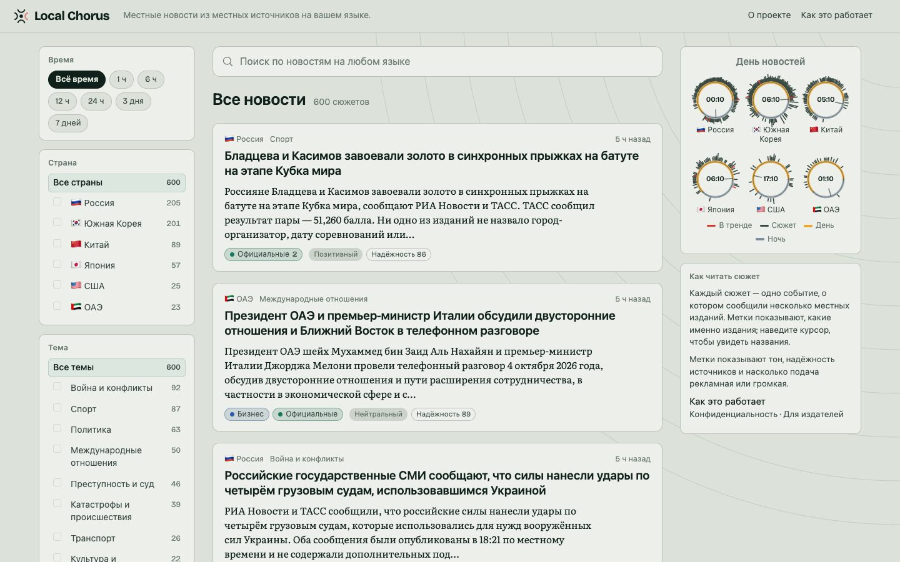The height and width of the screenshot is (562, 900).
Task: Open the China 05:10 news clock
Action: point(826,100)
